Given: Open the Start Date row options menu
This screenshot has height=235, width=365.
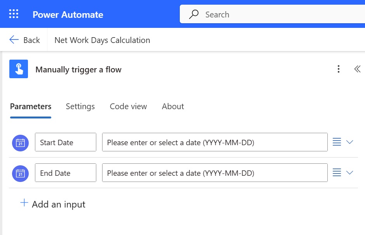Looking at the screenshot, I should point(337,142).
